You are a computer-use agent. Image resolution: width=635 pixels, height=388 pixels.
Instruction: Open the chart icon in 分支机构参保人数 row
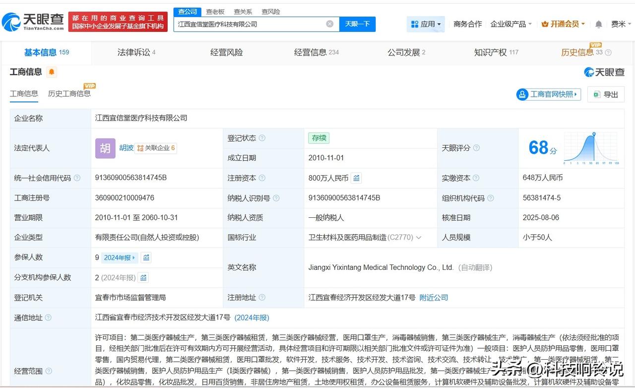click(143, 278)
